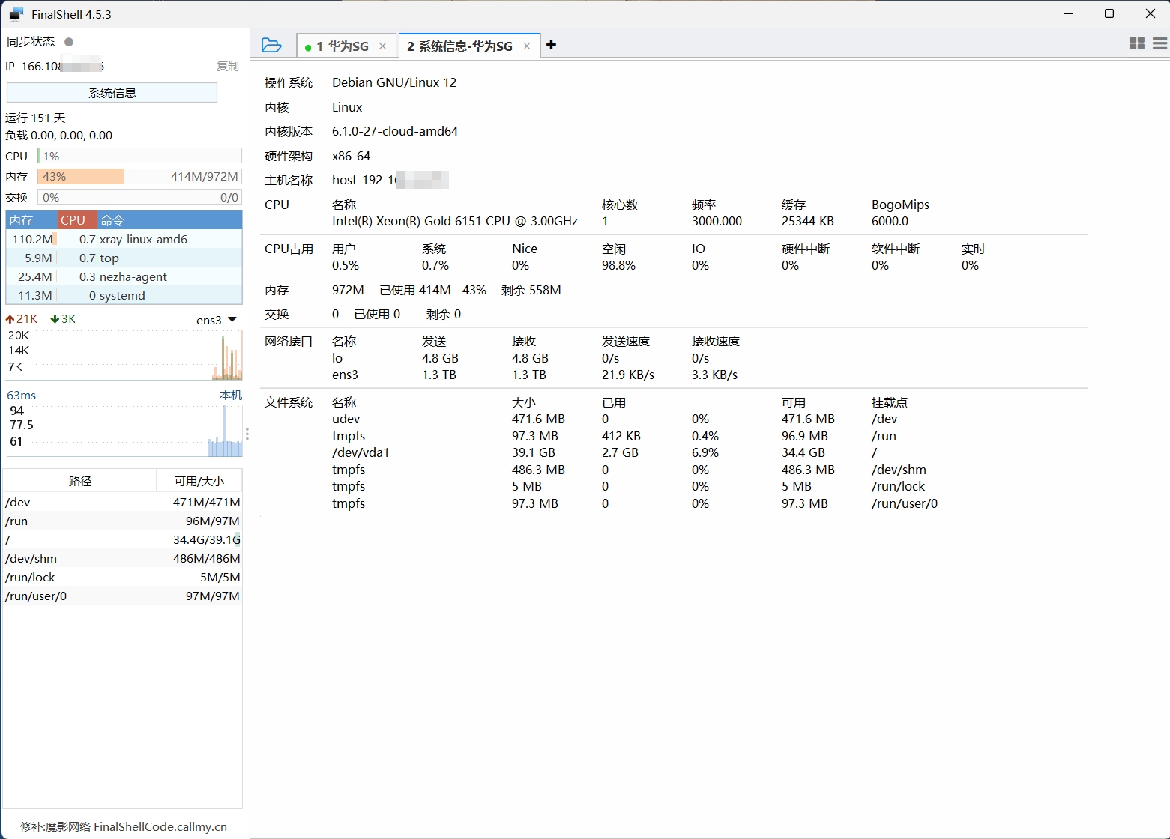This screenshot has width=1170, height=839.
Task: Select the /dev/shm disk row
Action: coord(123,558)
